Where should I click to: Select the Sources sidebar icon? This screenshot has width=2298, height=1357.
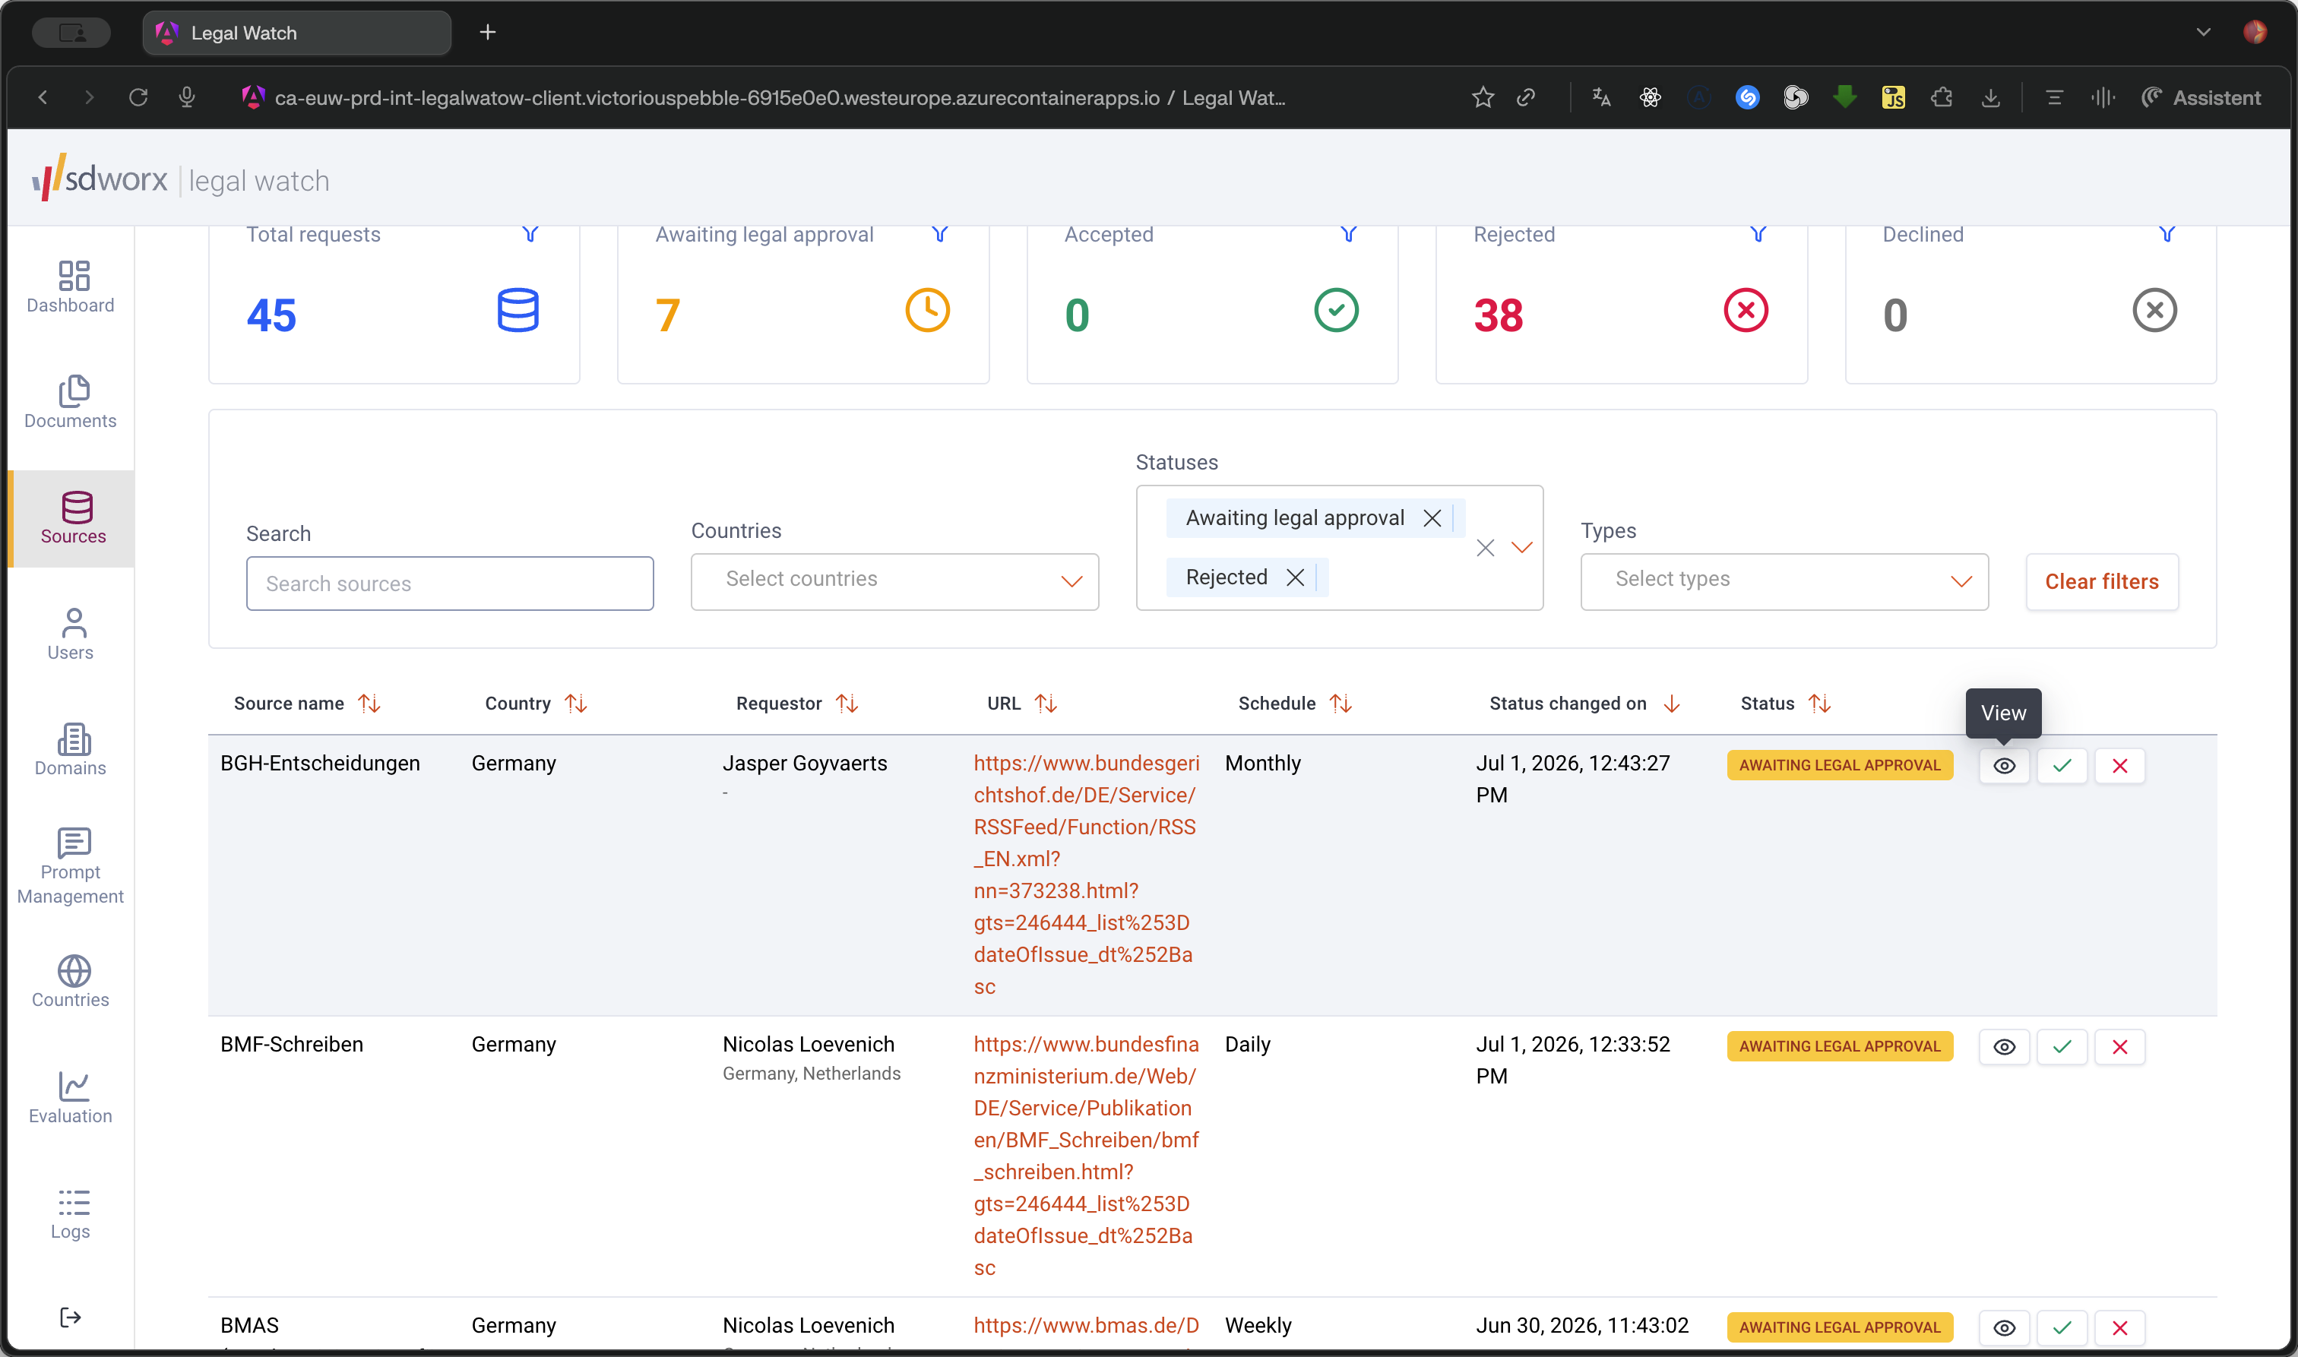[x=77, y=506]
